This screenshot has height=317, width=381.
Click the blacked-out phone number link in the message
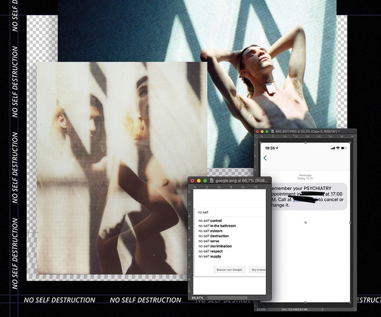305,200
